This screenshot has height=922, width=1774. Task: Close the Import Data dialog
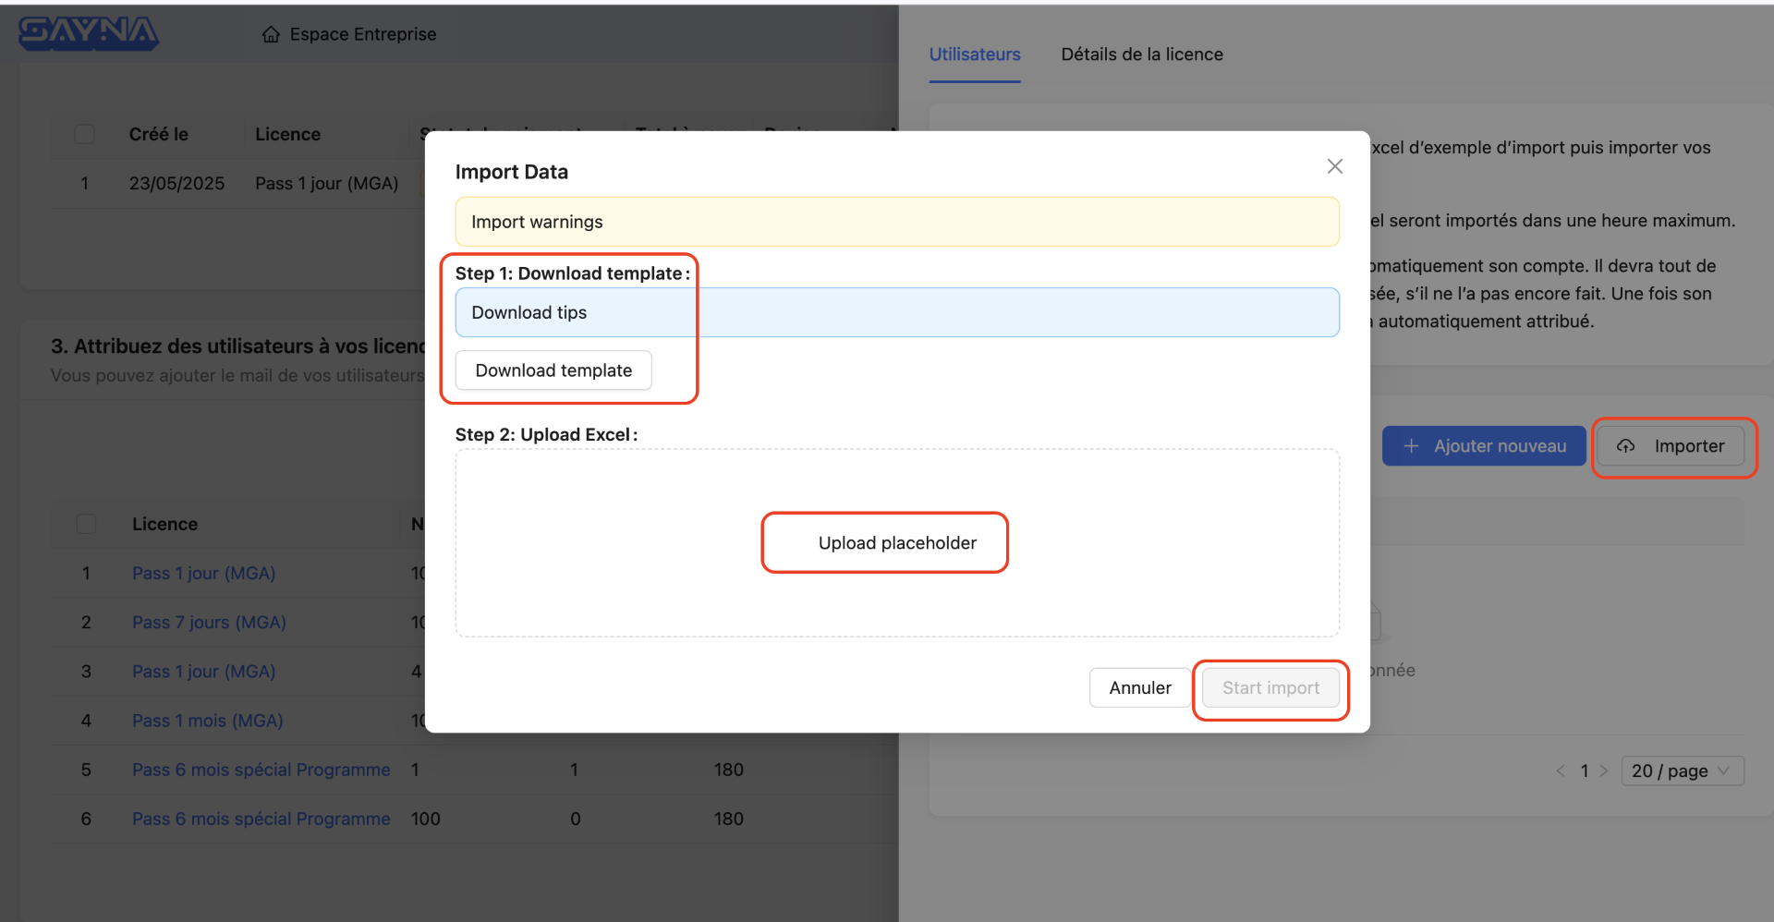(1334, 166)
